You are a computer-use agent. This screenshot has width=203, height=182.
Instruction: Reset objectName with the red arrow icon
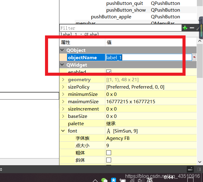(194, 57)
